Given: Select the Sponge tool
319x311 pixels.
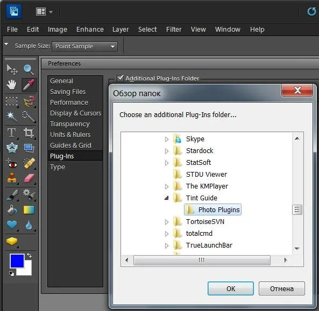Looking at the screenshot, I should click(x=12, y=241).
